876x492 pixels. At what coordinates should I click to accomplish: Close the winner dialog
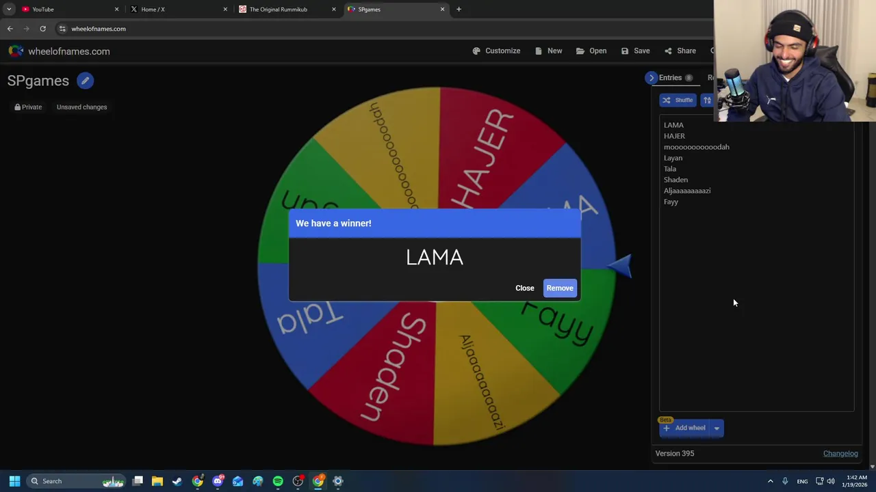click(x=524, y=288)
